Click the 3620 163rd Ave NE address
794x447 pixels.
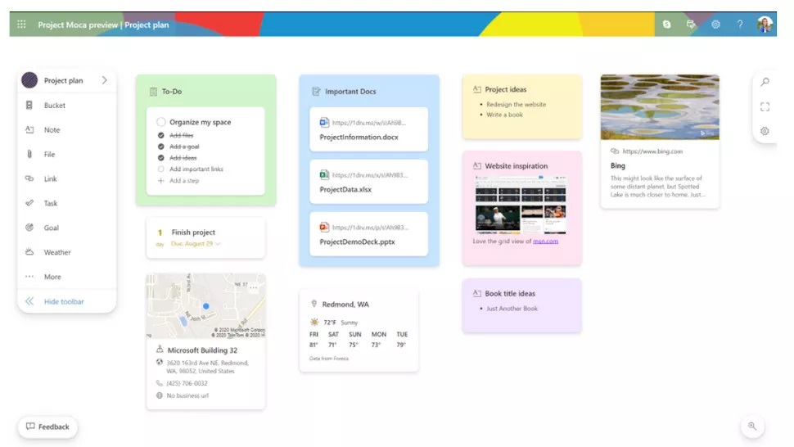(x=207, y=367)
